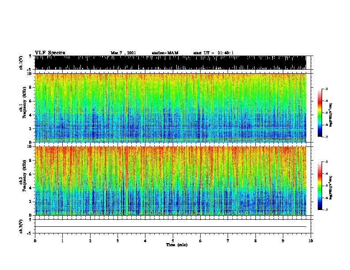Click the time axis tick label '10'
Viewport: 350px width, 270px height.
coord(311,241)
